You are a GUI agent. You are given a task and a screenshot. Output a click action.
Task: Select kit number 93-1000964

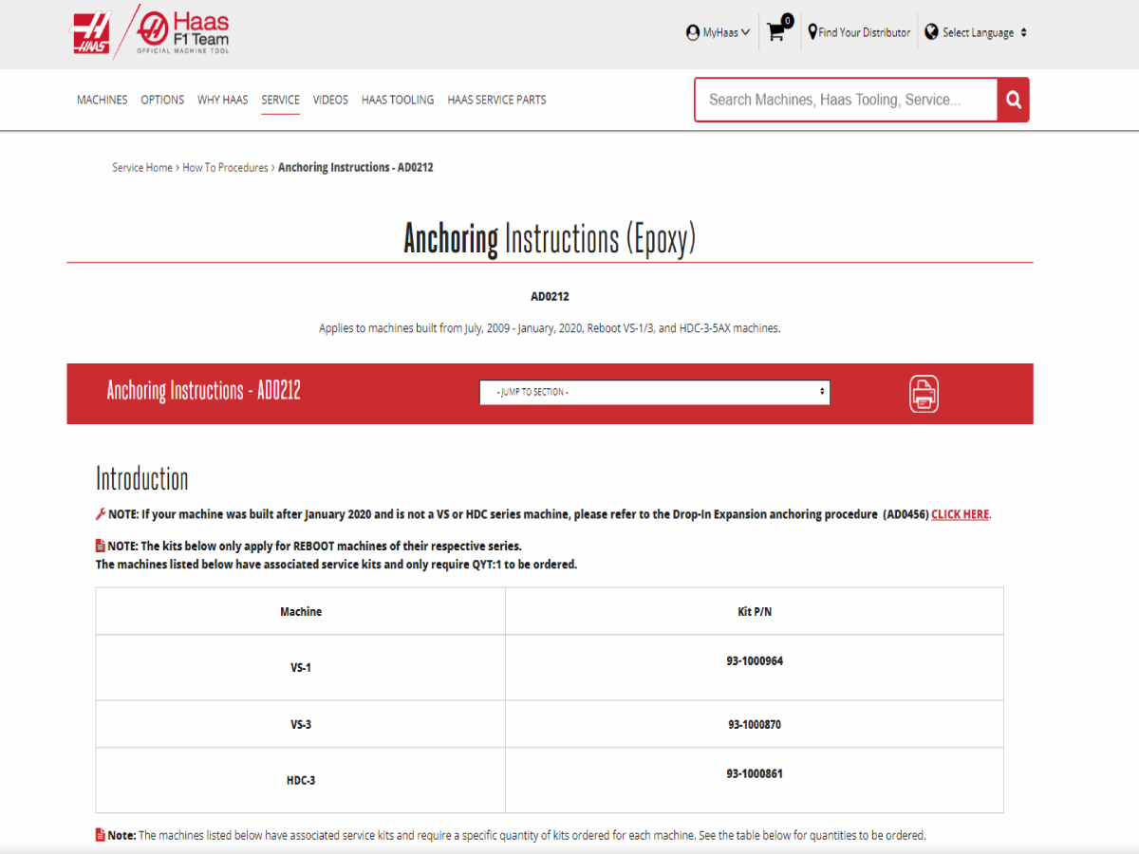point(755,661)
